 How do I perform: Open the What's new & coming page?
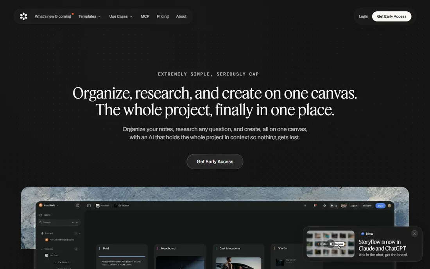(53, 16)
